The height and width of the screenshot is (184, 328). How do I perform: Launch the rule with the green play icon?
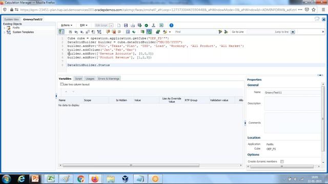click(x=161, y=25)
